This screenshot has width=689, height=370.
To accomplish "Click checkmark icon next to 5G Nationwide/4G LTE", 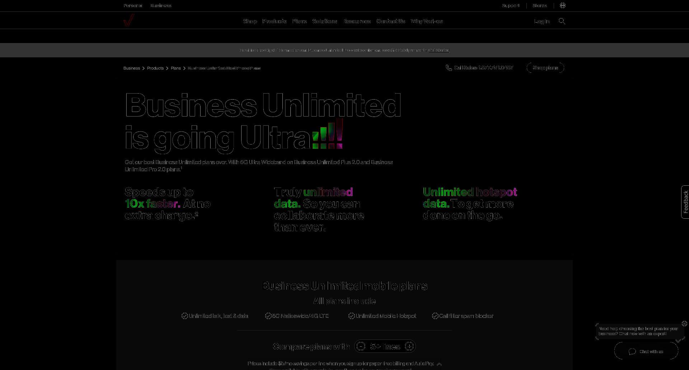I will (x=268, y=316).
